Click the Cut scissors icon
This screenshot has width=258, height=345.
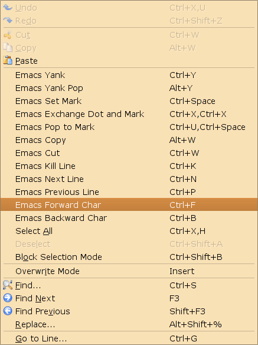coord(8,35)
